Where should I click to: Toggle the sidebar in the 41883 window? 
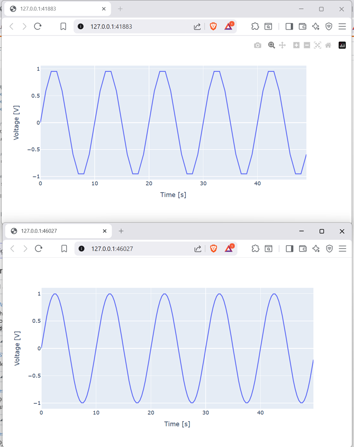[289, 26]
